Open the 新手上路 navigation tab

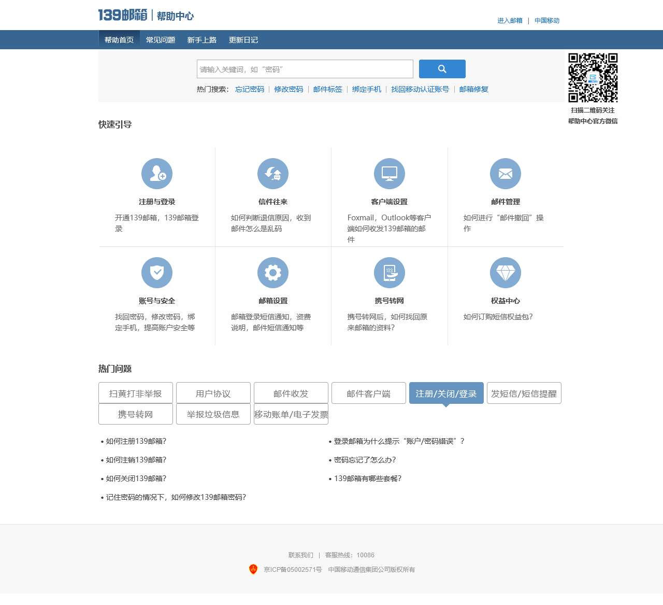point(202,40)
